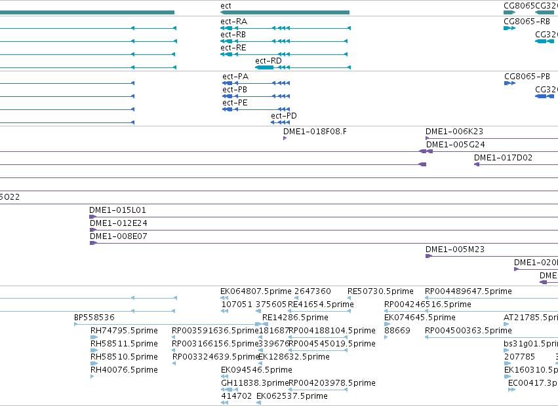Select the 414702 EST label
Screen dimensions: 558x406
[x=237, y=396]
